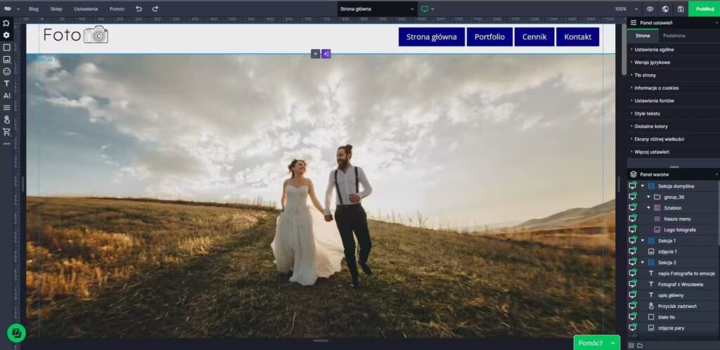Open the Strona główna page selector dropdown
Image resolution: width=720 pixels, height=350 pixels.
377,8
